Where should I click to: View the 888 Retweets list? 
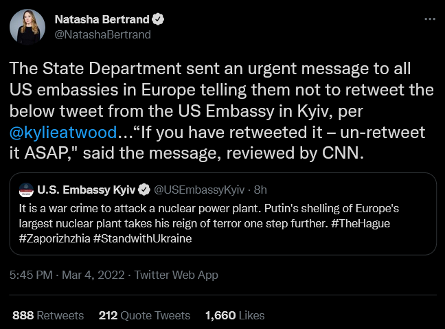click(x=48, y=315)
